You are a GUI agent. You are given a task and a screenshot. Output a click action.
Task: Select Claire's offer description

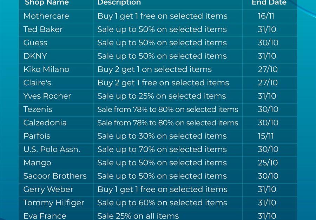point(163,82)
